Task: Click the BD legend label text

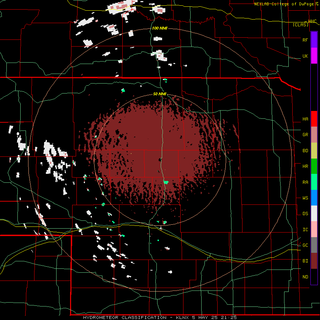Action: [x=305, y=151]
